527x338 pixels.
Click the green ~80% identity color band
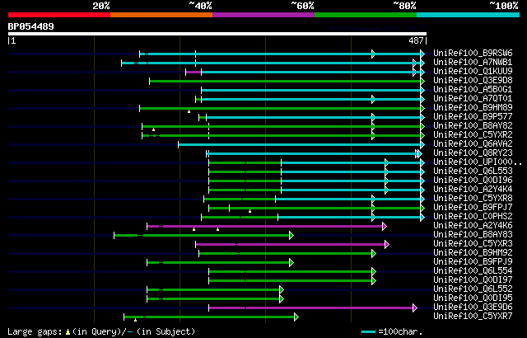(366, 15)
